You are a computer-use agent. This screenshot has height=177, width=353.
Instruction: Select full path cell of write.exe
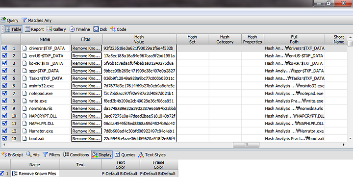294,101
